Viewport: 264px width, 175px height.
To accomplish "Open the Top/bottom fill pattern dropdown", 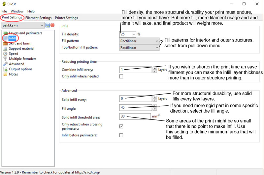I will [x=139, y=48].
